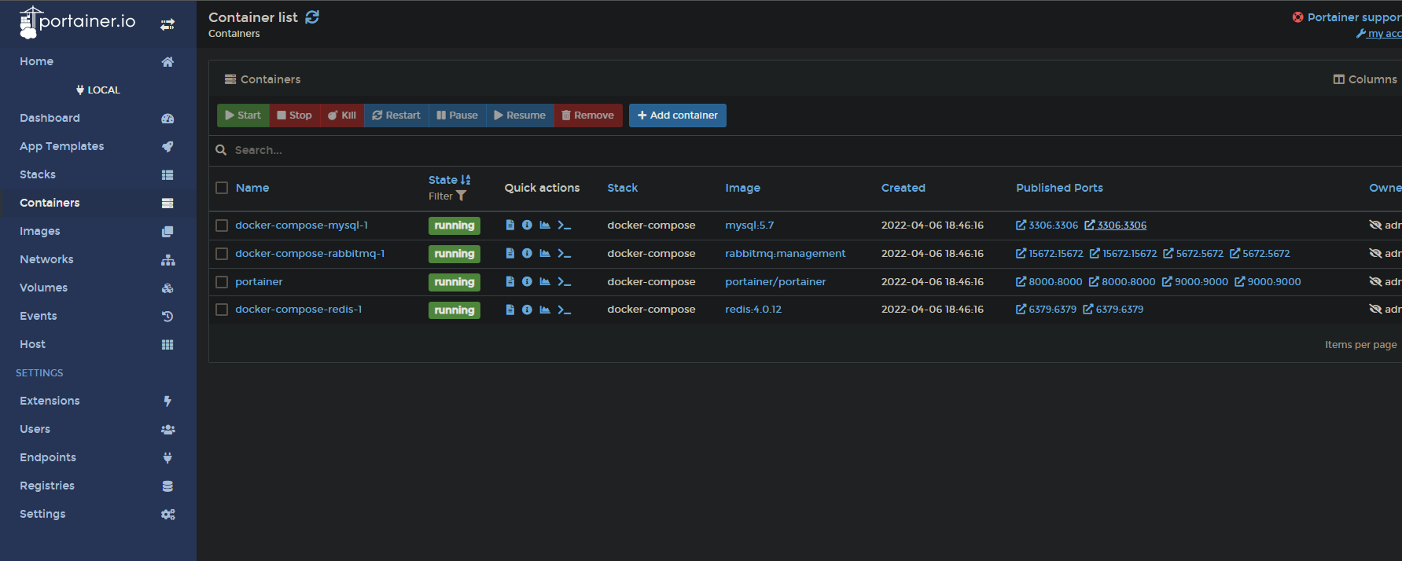Open the rabbitmq:management image link
The width and height of the screenshot is (1402, 561).
[785, 254]
